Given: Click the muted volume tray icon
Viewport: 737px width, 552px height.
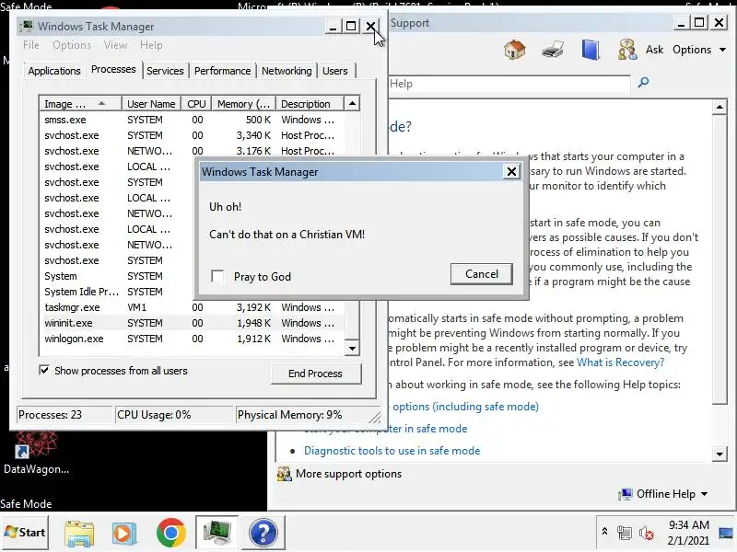Looking at the screenshot, I should (x=647, y=533).
